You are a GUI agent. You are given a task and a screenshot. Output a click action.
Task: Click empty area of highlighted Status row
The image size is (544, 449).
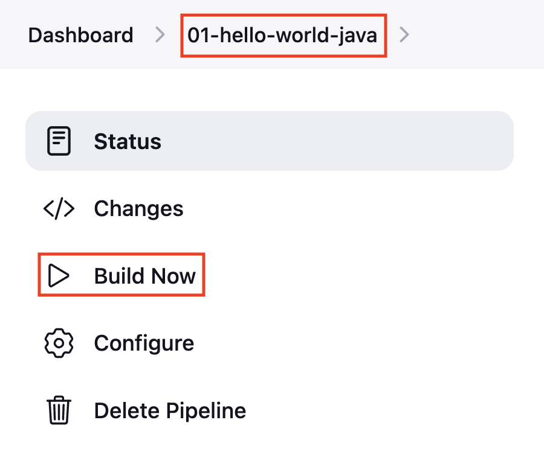point(337,141)
